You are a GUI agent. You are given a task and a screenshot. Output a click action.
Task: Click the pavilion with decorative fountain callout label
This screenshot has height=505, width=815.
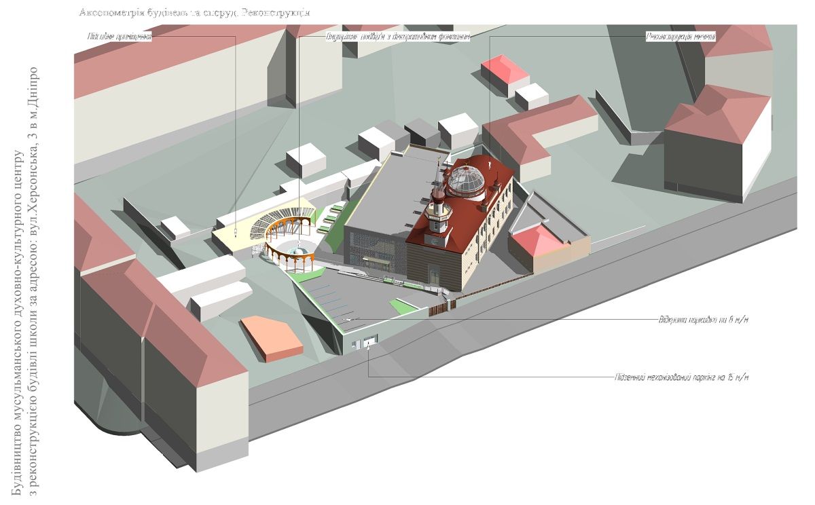(x=397, y=37)
